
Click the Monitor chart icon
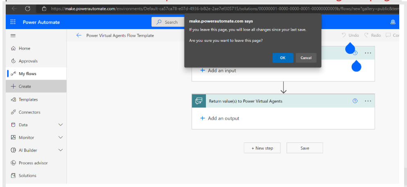pos(13,138)
